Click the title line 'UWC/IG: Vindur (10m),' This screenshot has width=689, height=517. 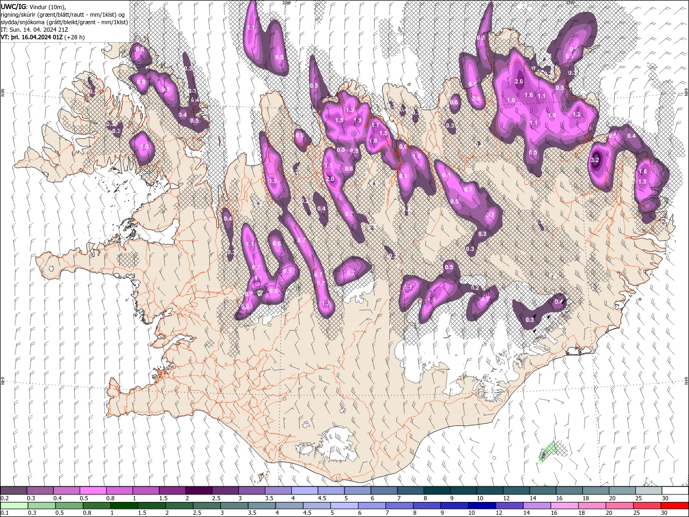(33, 6)
